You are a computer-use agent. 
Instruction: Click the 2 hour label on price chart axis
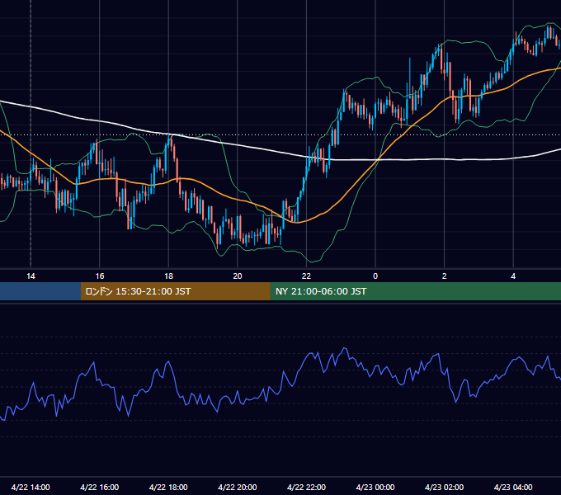click(x=445, y=276)
